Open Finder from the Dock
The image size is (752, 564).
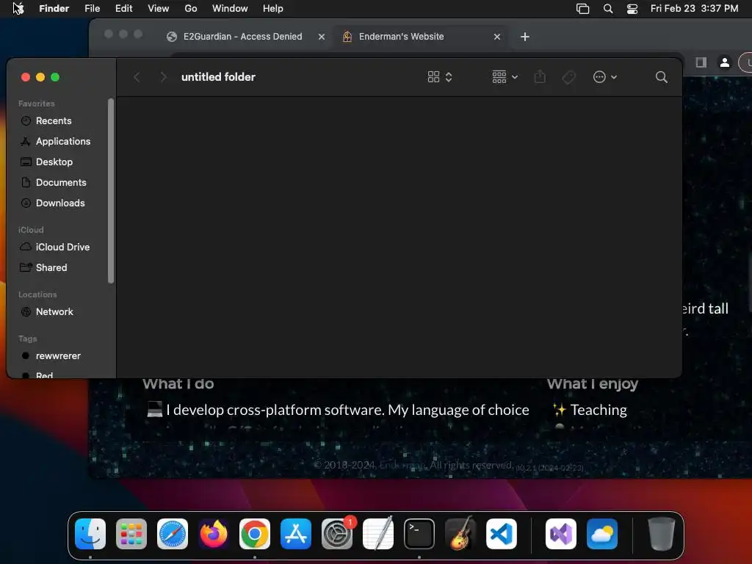pyautogui.click(x=90, y=534)
